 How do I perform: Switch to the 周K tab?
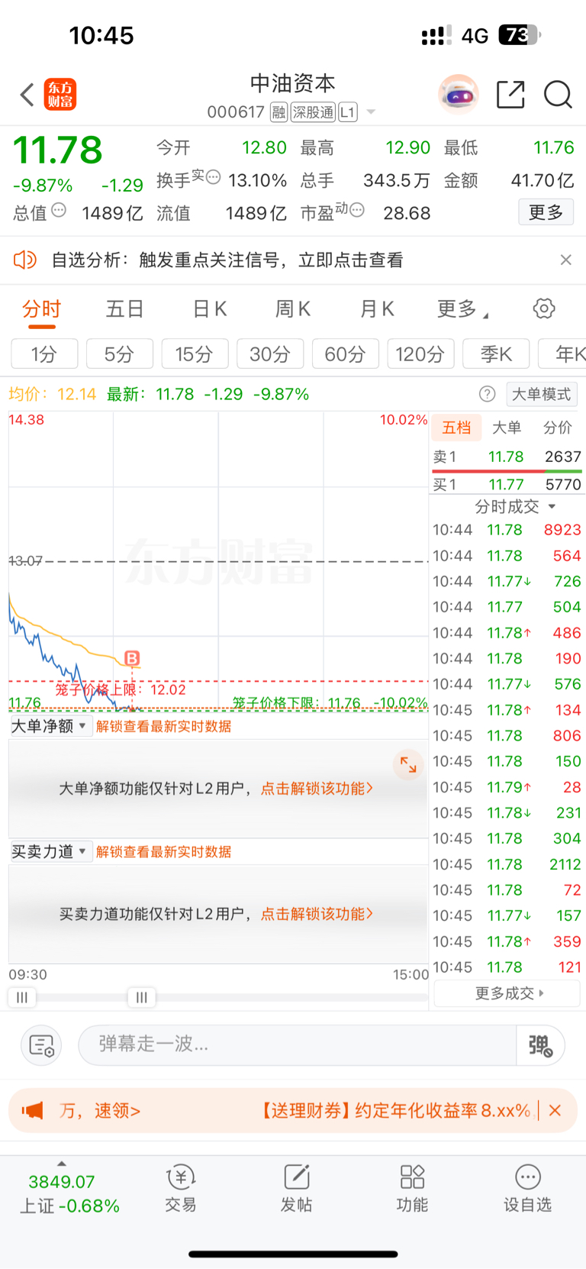292,309
